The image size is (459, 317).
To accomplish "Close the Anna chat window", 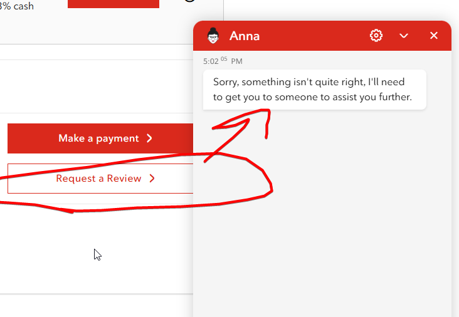I will pyautogui.click(x=433, y=35).
